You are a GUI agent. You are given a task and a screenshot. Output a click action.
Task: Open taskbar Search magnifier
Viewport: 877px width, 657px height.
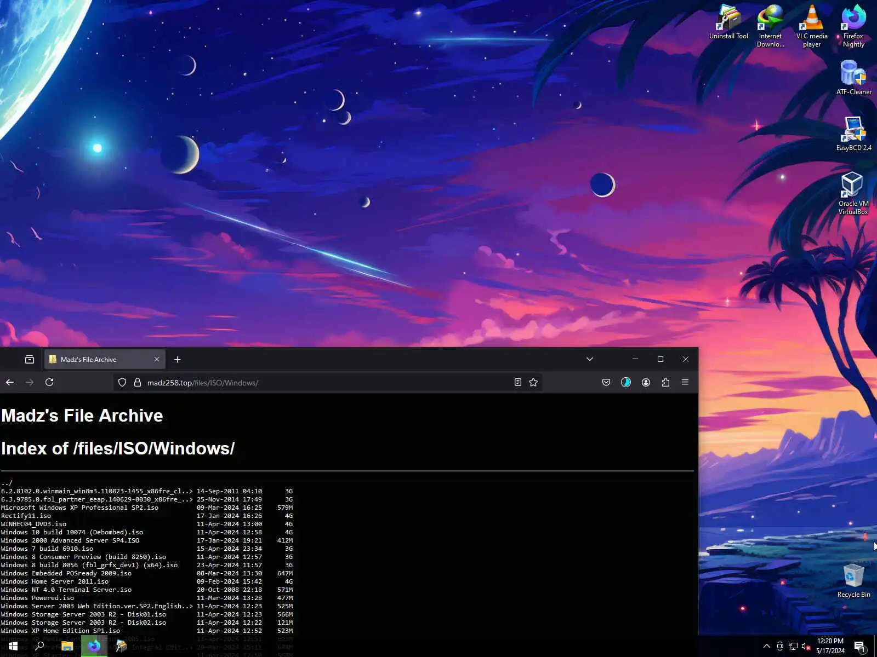tap(39, 646)
